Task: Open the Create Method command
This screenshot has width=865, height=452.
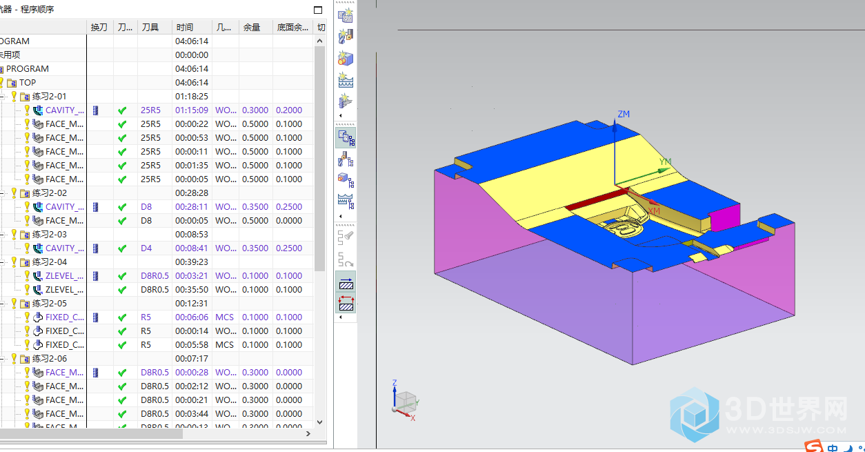Action: (346, 79)
